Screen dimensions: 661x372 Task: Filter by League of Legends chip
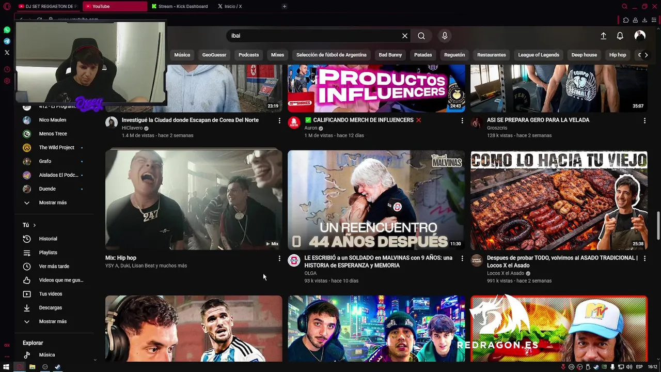(539, 55)
